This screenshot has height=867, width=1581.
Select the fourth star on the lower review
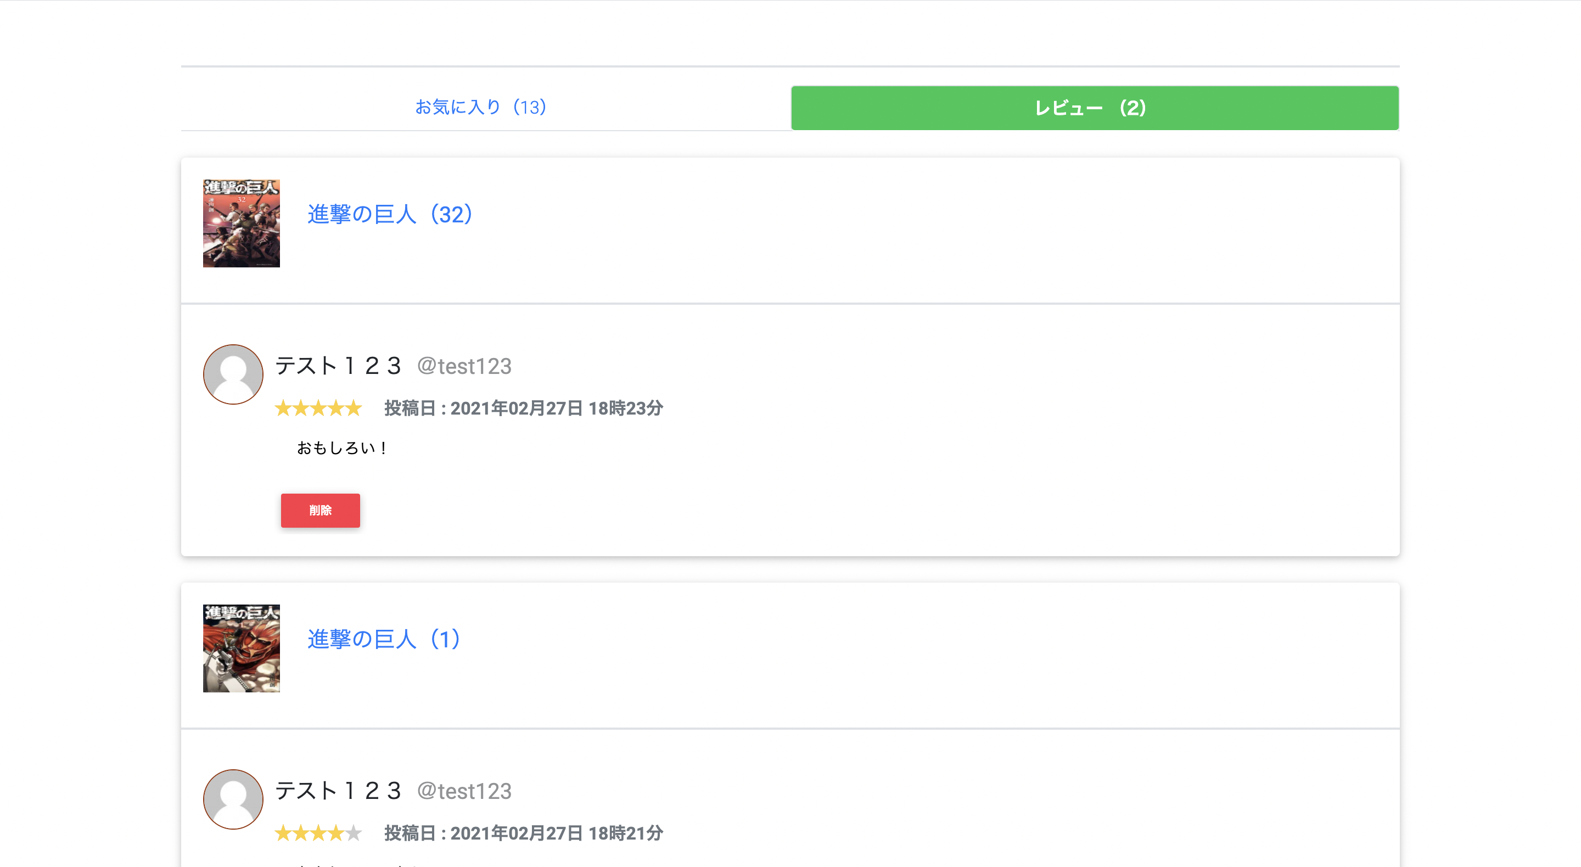tap(337, 833)
